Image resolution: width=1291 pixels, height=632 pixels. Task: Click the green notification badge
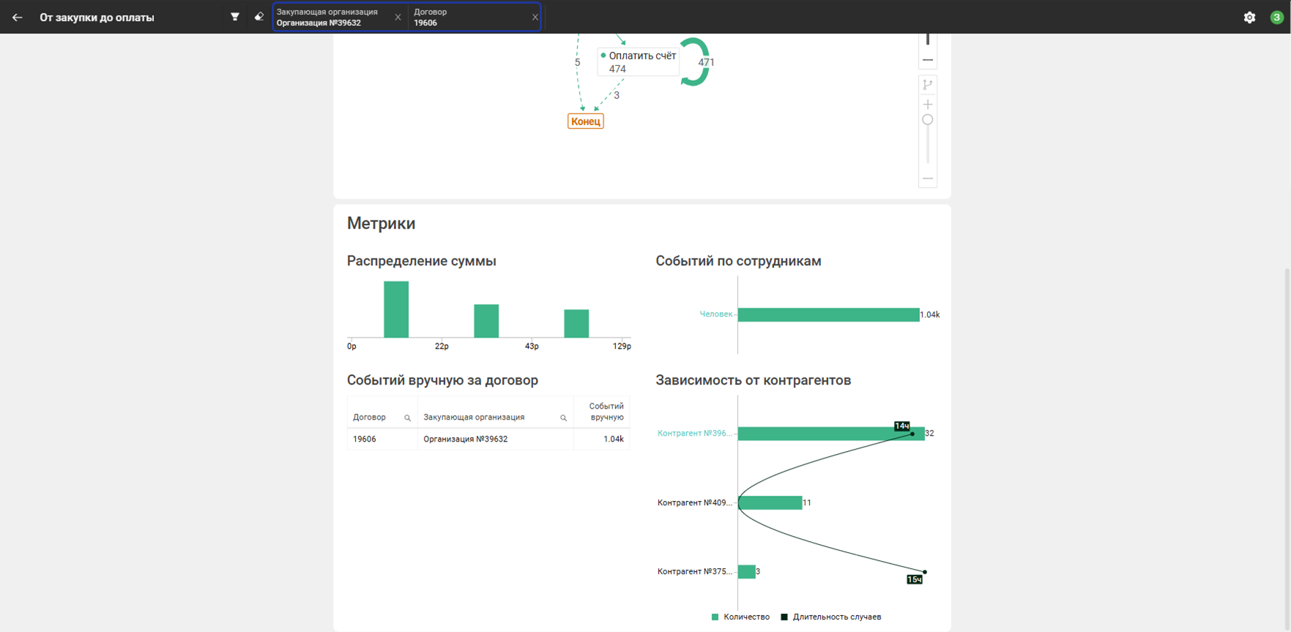click(x=1276, y=18)
